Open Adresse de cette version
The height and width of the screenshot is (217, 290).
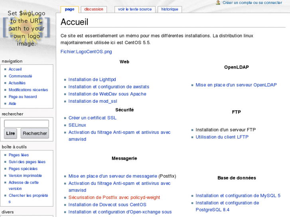(x=24, y=186)
